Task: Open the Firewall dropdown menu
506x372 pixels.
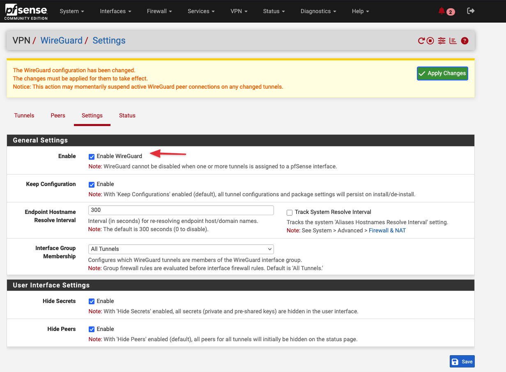Action: click(x=159, y=11)
